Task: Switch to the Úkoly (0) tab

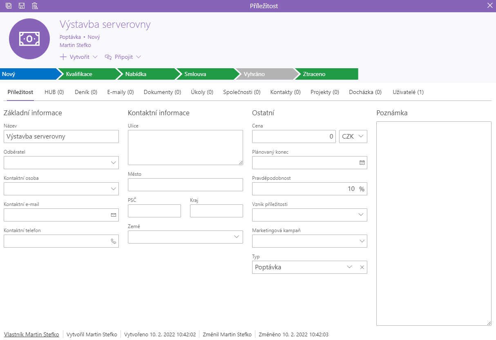Action: click(x=202, y=92)
